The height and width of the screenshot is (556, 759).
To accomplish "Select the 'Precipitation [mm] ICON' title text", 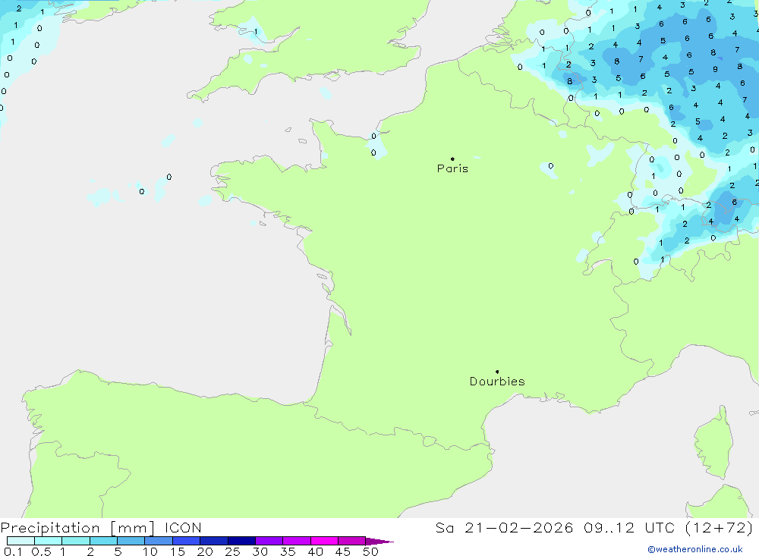I will pyautogui.click(x=101, y=527).
